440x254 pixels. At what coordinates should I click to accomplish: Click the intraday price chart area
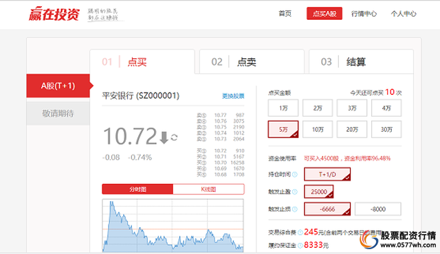173,225
